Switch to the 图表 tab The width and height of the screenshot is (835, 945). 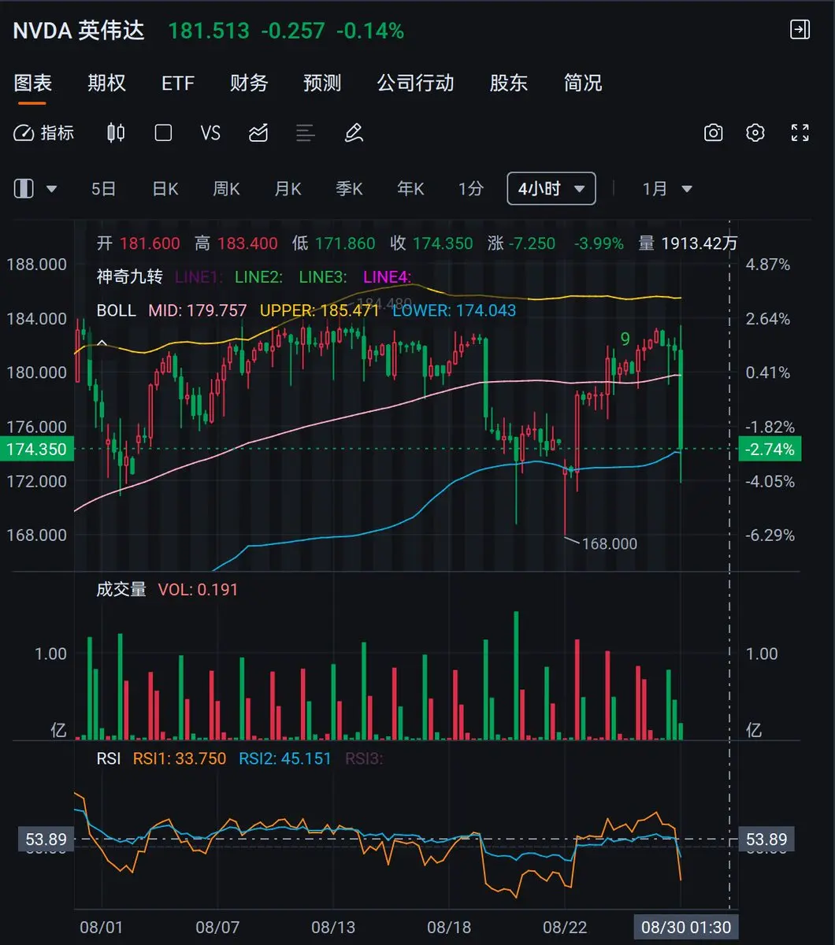tap(33, 83)
